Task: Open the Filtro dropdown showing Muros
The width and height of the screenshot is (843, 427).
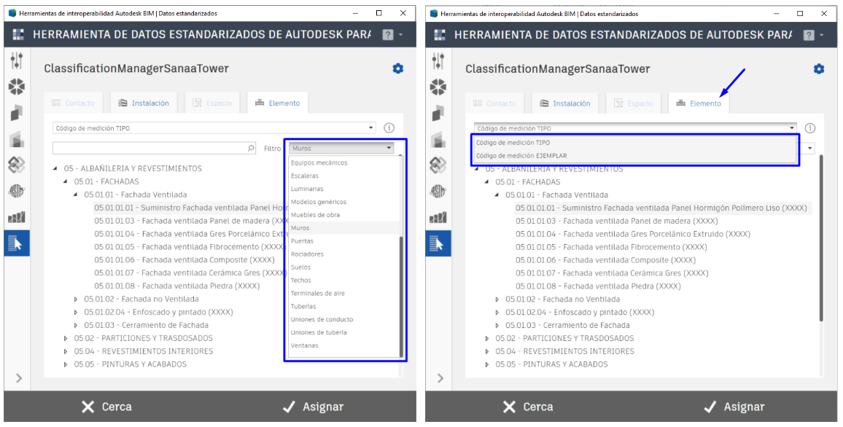Action: (x=341, y=148)
